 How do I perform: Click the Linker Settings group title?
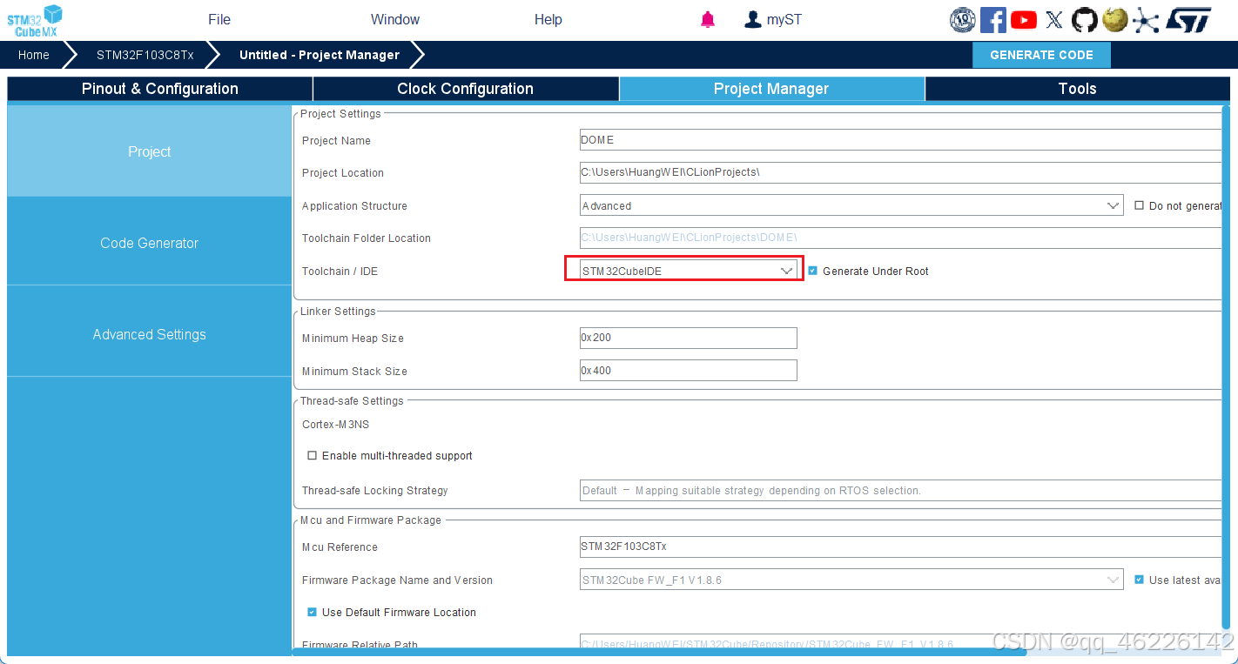pyautogui.click(x=339, y=311)
